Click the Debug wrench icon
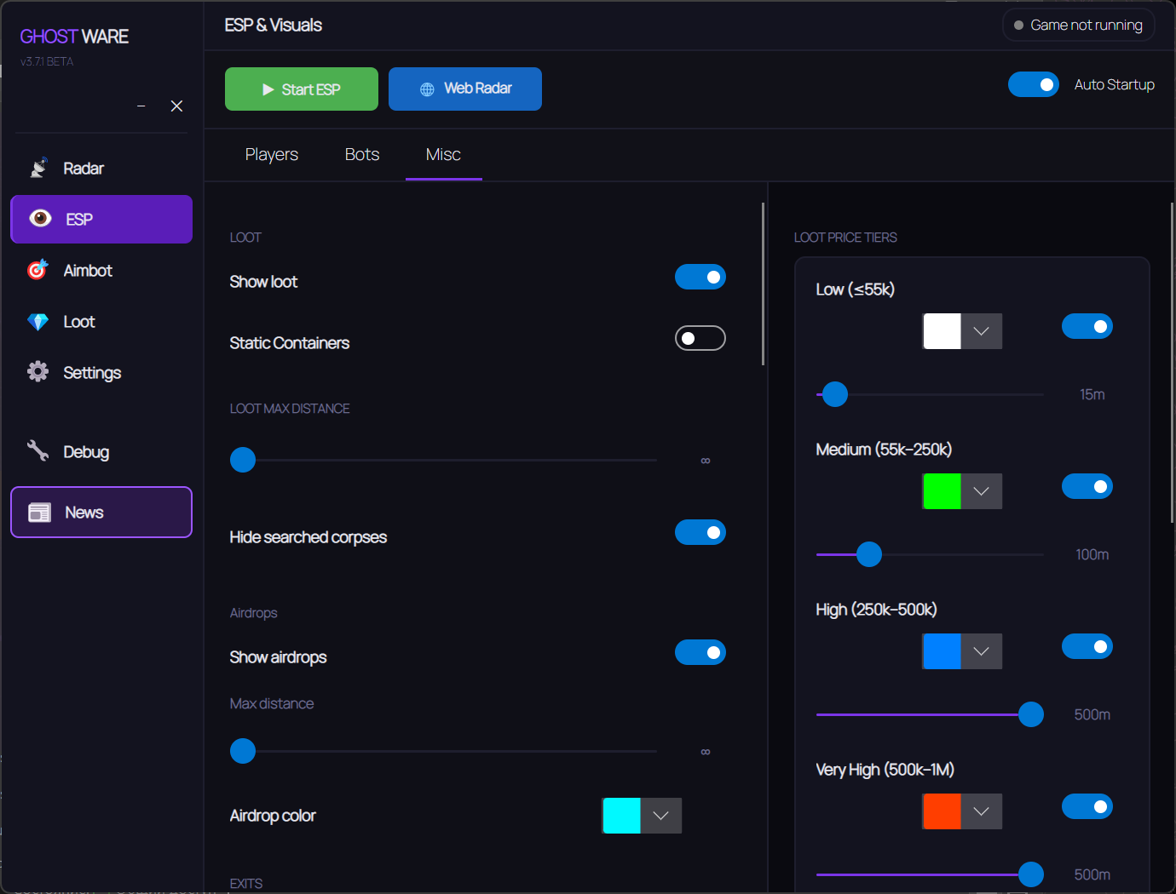 coord(37,450)
